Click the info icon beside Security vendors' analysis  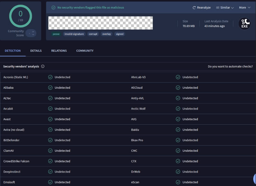click(43, 66)
